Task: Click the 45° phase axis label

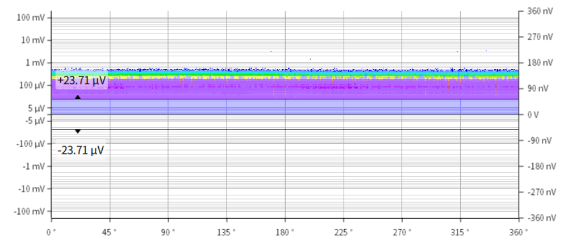Action: click(x=110, y=230)
